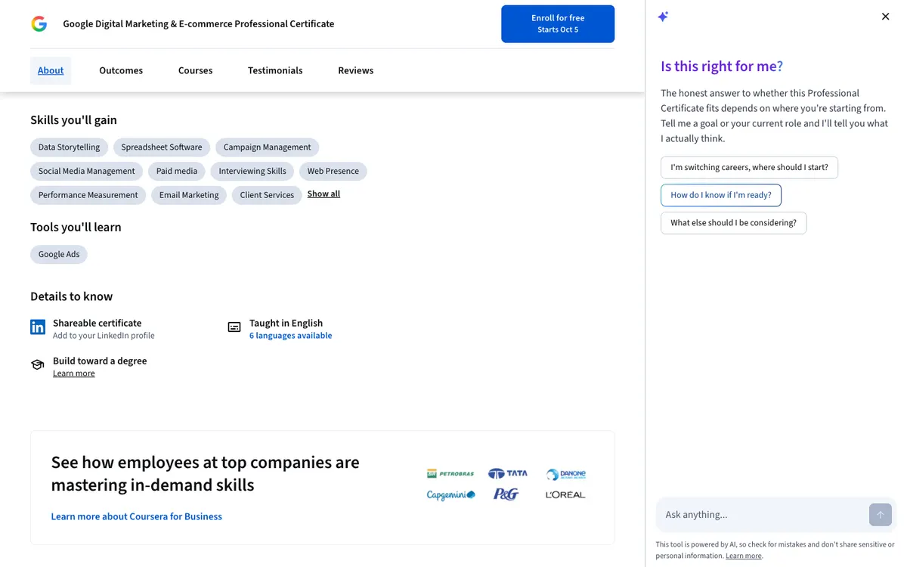This screenshot has height=567, width=907.
Task: Go to the Courses tab
Action: tap(195, 70)
